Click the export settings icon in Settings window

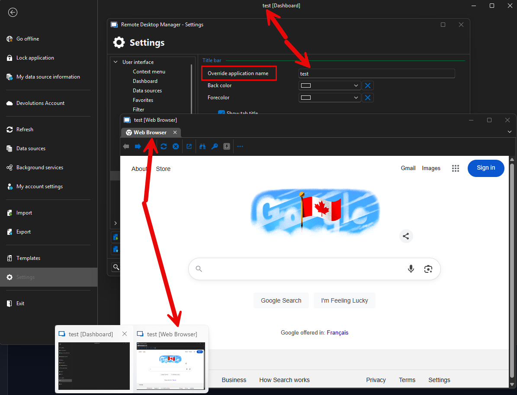tap(116, 249)
